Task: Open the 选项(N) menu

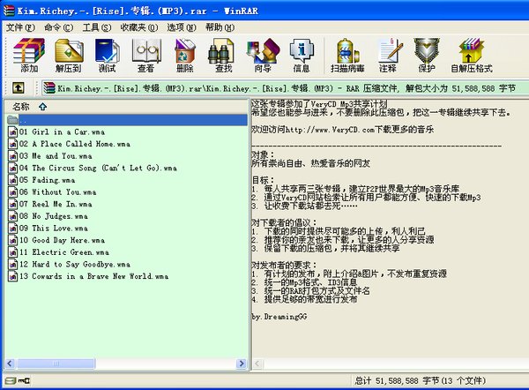Action: tap(182, 27)
